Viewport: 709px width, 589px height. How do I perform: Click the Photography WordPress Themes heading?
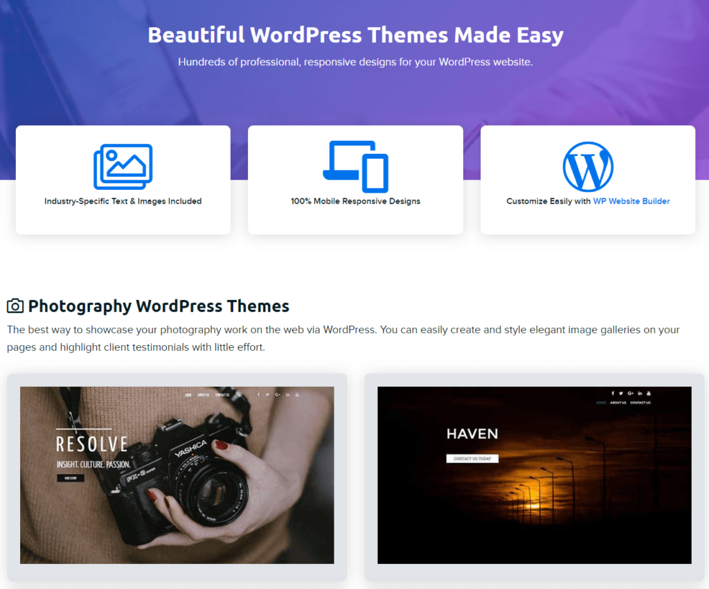coord(159,306)
